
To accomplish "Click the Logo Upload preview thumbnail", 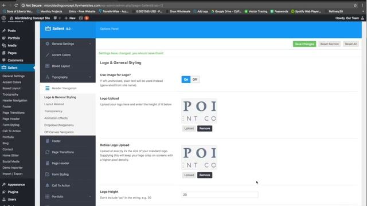I will click(199, 111).
